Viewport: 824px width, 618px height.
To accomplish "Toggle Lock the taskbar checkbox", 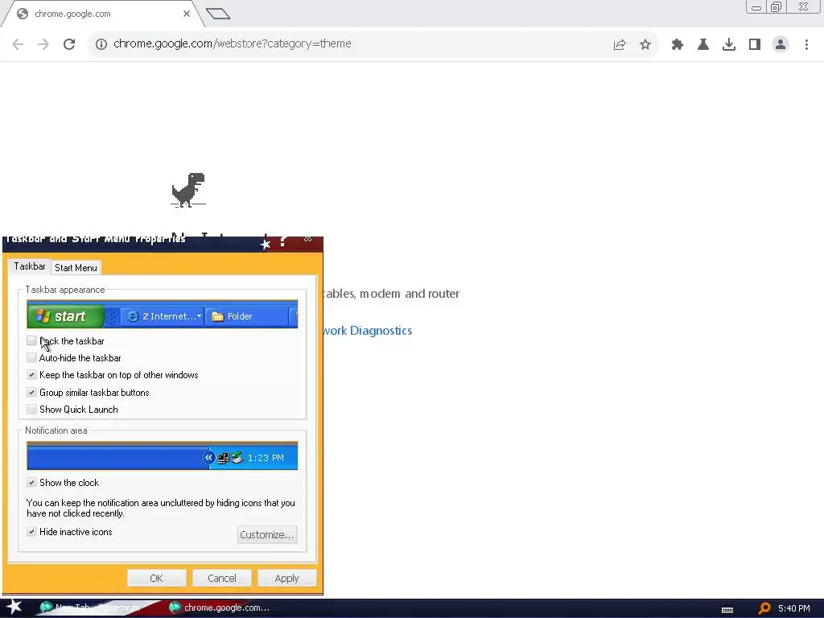I will coord(31,340).
